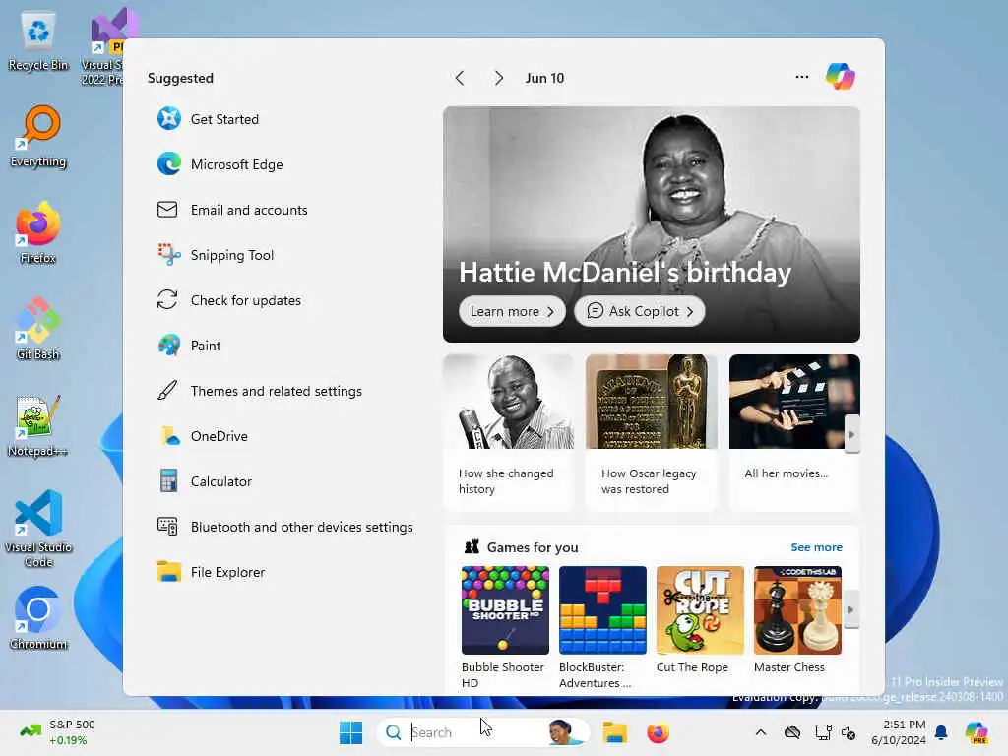This screenshot has width=1008, height=756.
Task: Open clock showing 2:51 PM
Action: tap(899, 732)
